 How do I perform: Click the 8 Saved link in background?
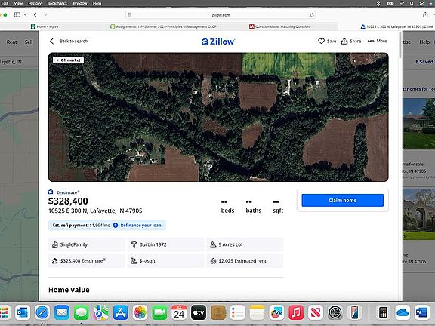pos(424,62)
